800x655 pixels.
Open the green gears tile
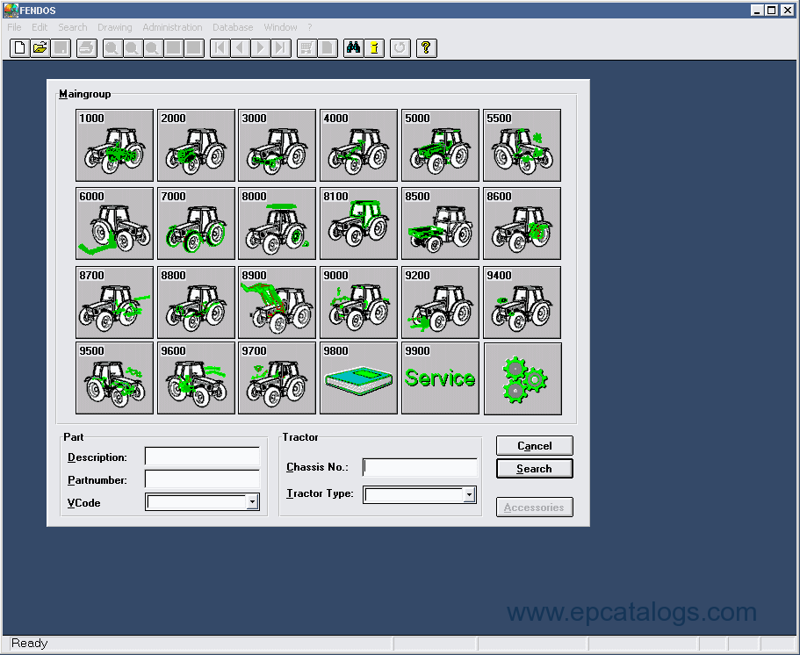pos(523,378)
